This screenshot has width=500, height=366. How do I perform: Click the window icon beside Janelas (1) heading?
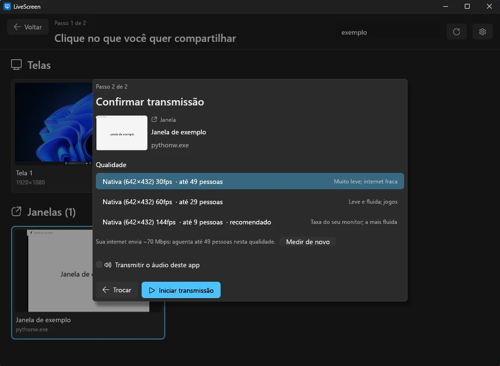pyautogui.click(x=16, y=212)
